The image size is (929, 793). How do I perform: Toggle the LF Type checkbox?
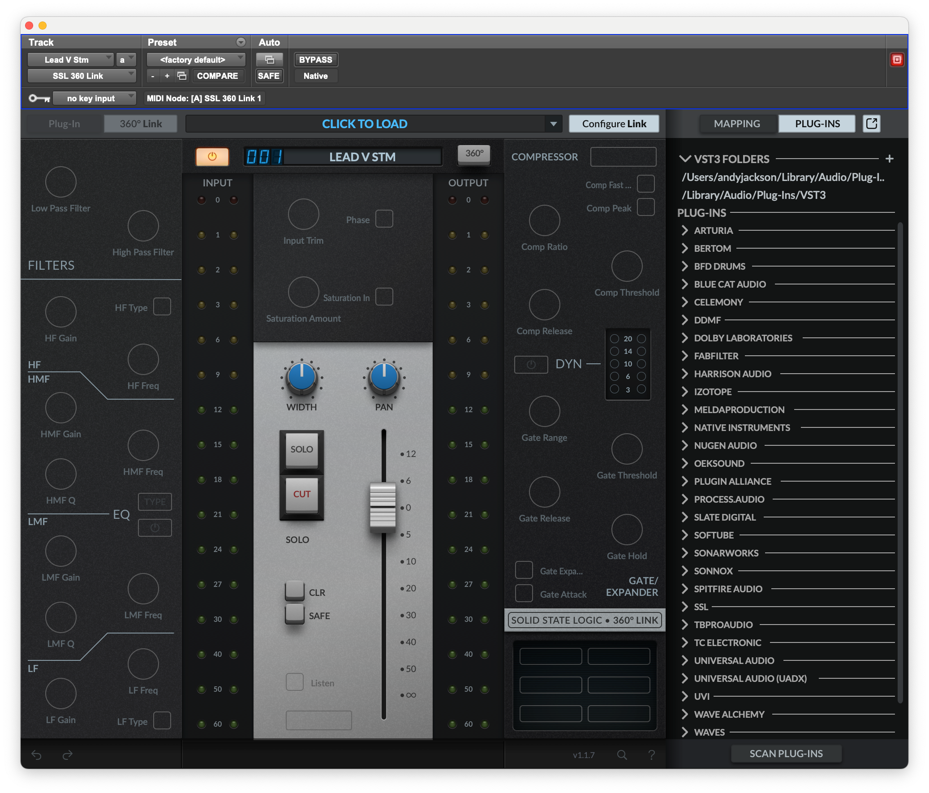[162, 721]
